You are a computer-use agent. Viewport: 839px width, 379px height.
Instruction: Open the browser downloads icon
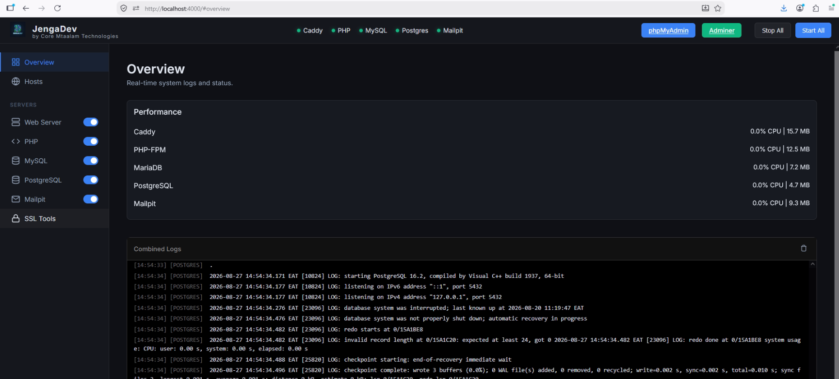(784, 8)
